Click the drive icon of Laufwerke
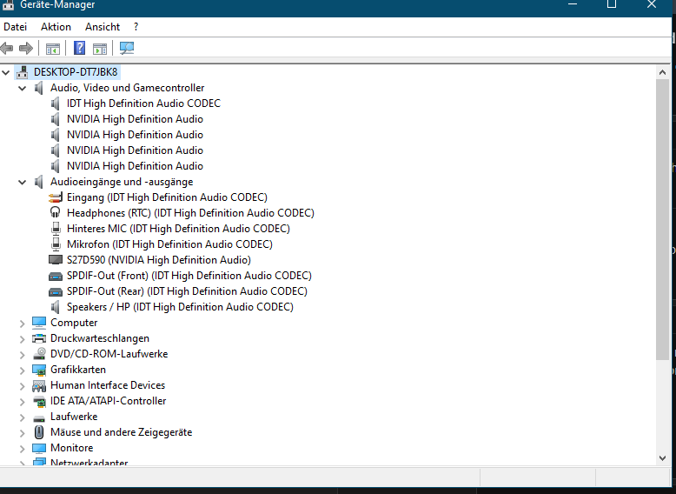Image resolution: width=676 pixels, height=494 pixels. tap(39, 418)
